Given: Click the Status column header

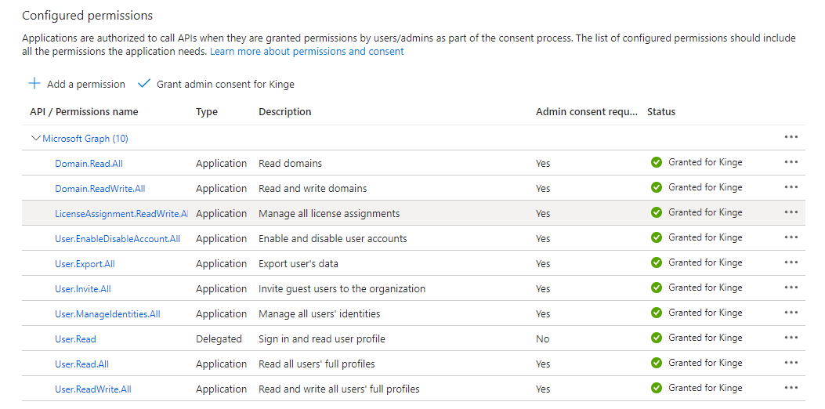Looking at the screenshot, I should pos(661,112).
